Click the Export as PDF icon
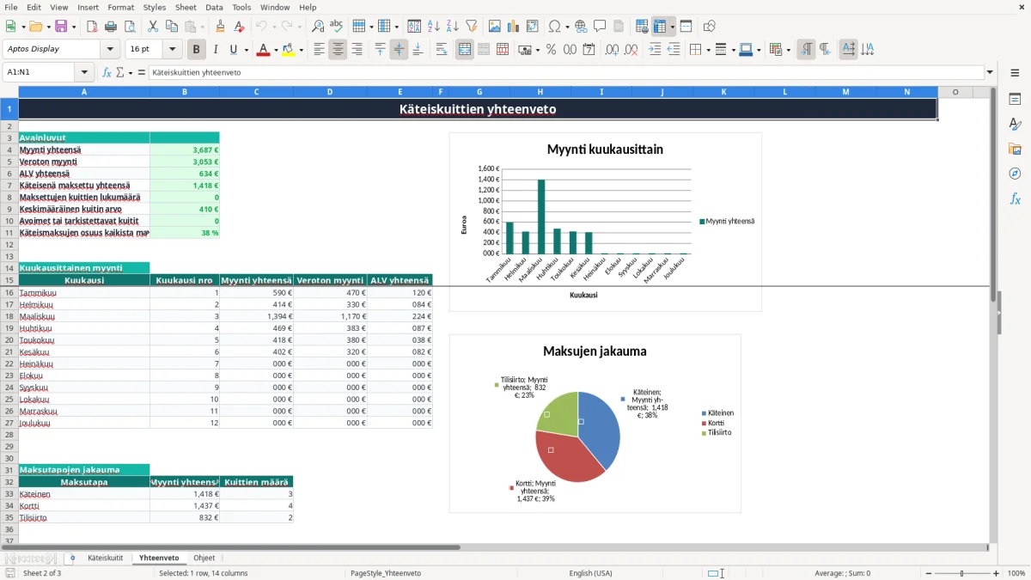The width and height of the screenshot is (1031, 580). tap(91, 27)
